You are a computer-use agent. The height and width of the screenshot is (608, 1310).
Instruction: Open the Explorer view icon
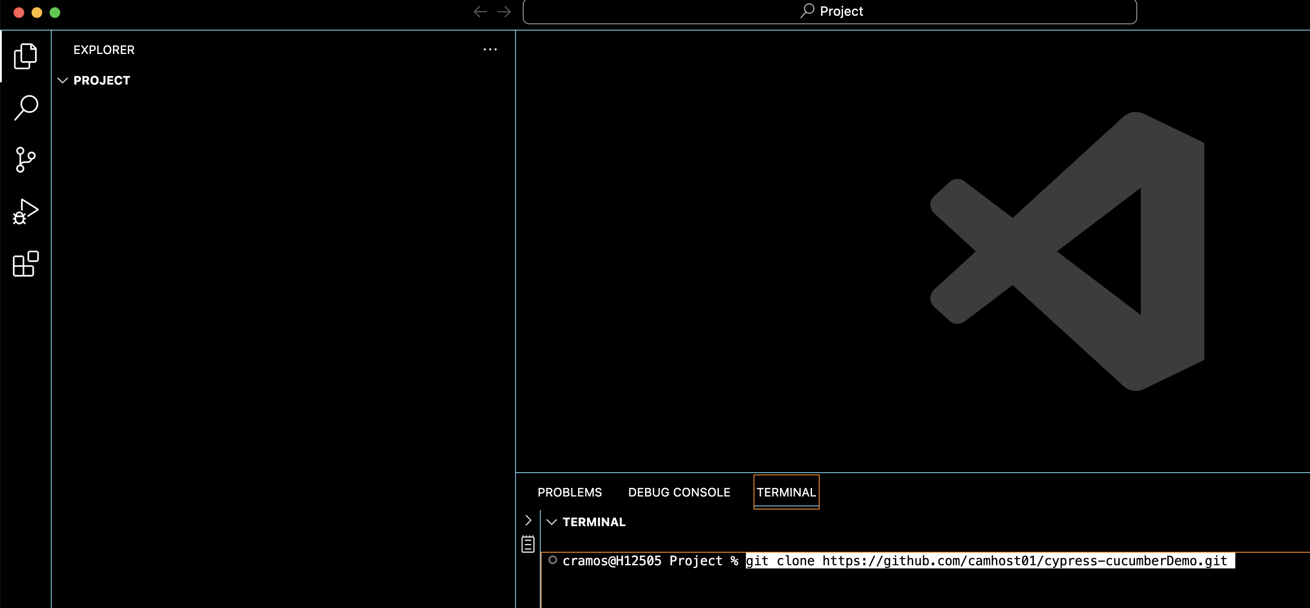tap(25, 56)
